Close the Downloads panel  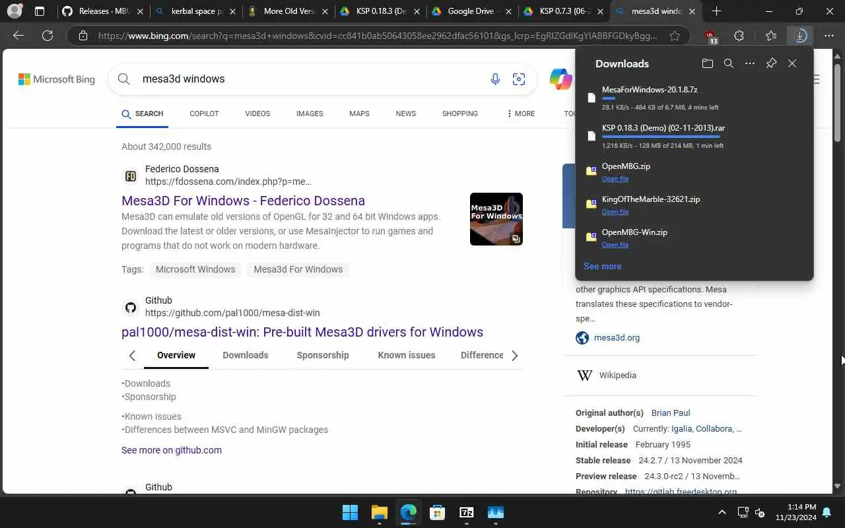point(792,63)
